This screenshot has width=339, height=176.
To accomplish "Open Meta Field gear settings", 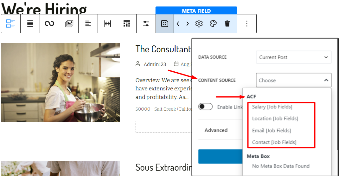I will (x=199, y=23).
